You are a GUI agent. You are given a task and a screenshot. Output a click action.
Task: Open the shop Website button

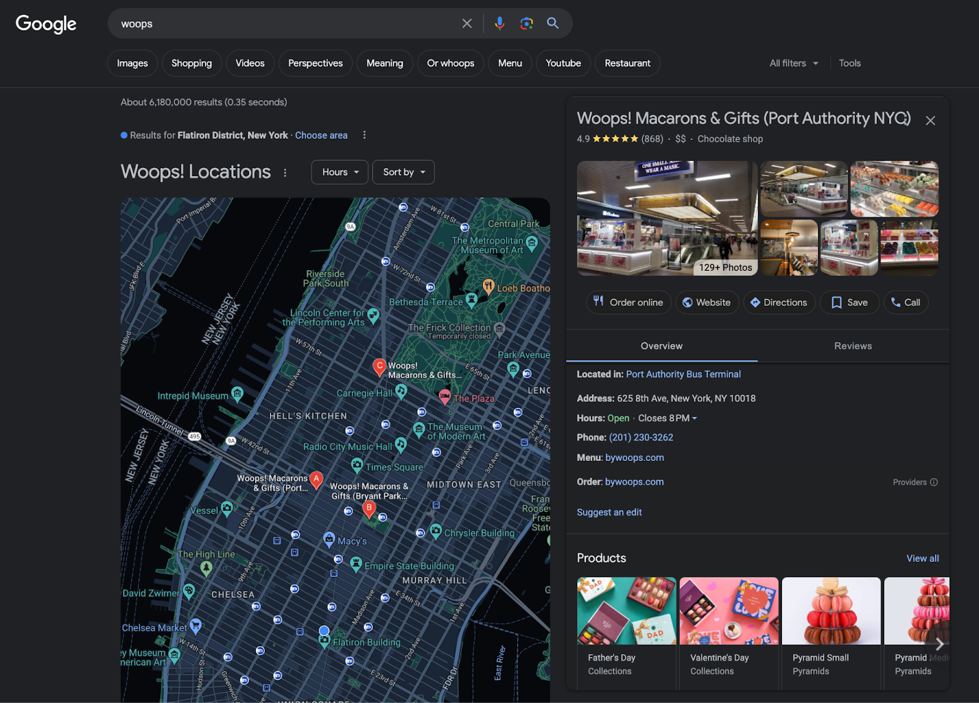tap(707, 302)
